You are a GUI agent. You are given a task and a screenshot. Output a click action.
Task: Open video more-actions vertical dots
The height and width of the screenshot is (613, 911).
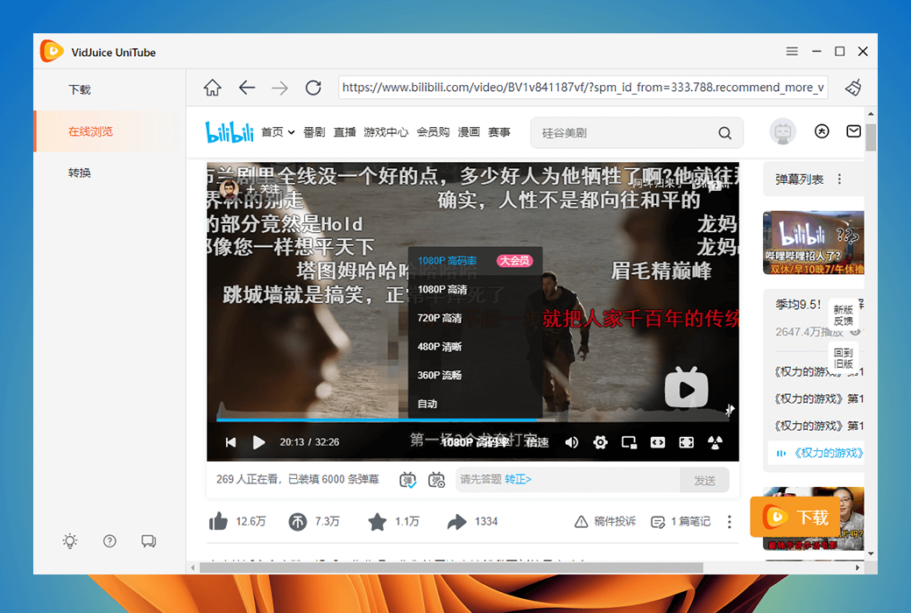[x=729, y=521]
